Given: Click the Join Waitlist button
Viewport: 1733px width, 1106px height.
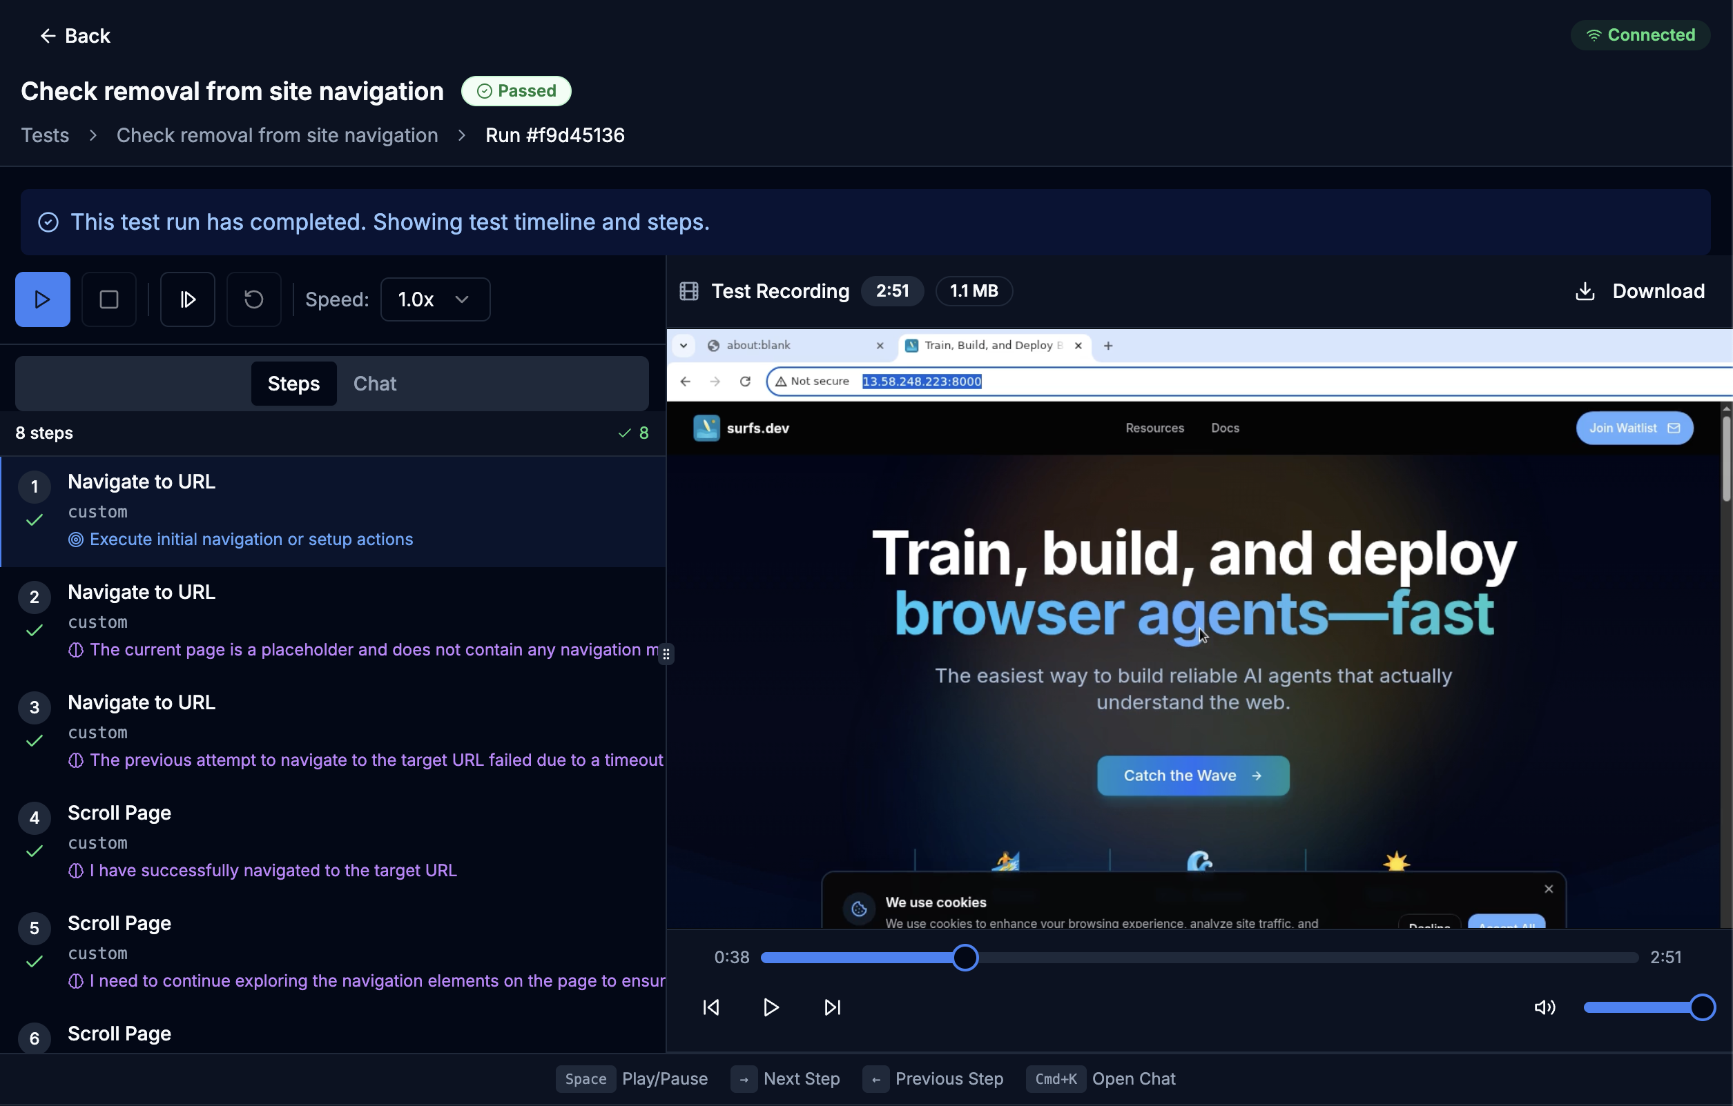Looking at the screenshot, I should [x=1634, y=428].
